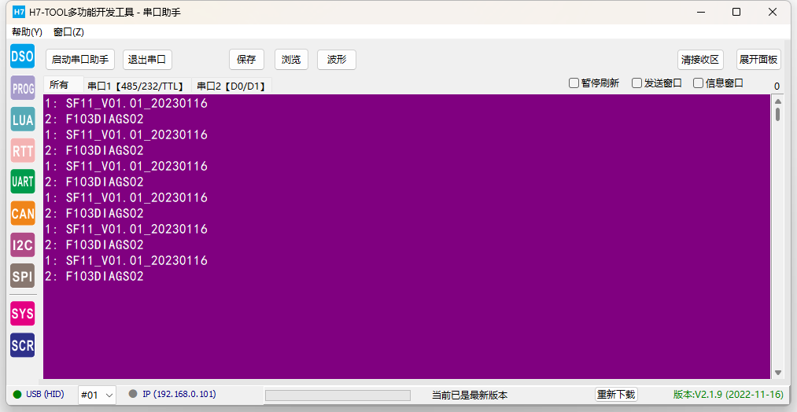The width and height of the screenshot is (797, 412).
Task: Click the SCR screen icon
Action: (x=22, y=345)
